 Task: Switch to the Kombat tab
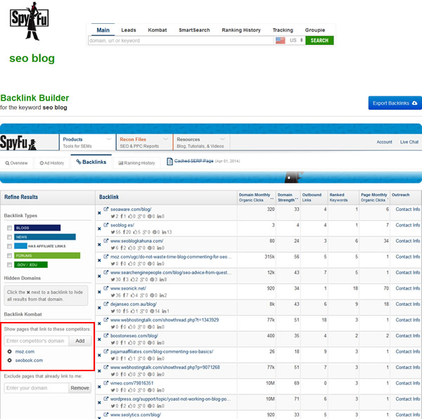pyautogui.click(x=158, y=30)
